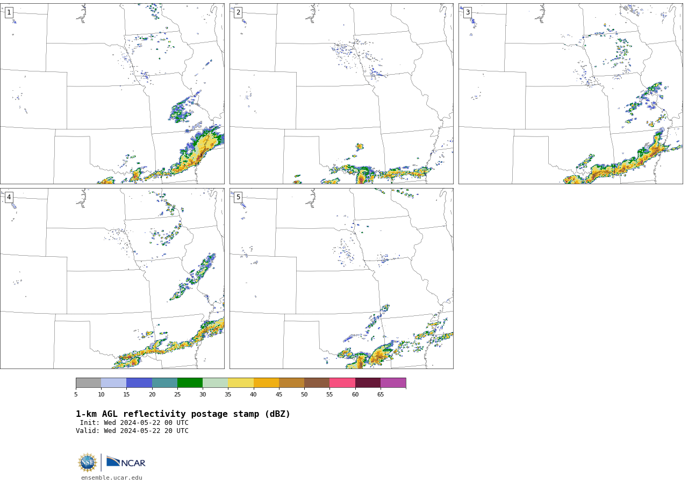Screen dimensions: 688x484
Task: Open postage stamp map labeled 2
Action: 341,93
